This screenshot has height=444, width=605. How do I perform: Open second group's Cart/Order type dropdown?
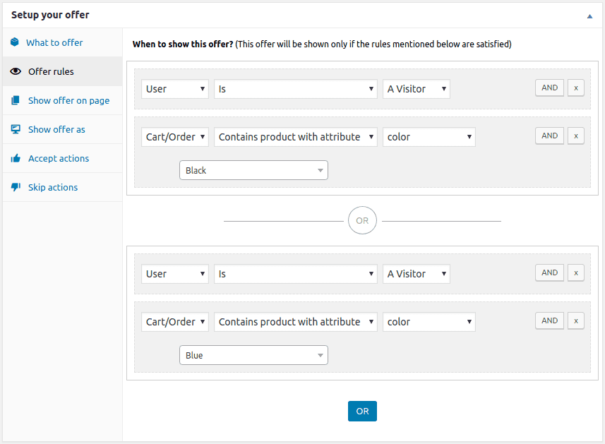click(175, 322)
